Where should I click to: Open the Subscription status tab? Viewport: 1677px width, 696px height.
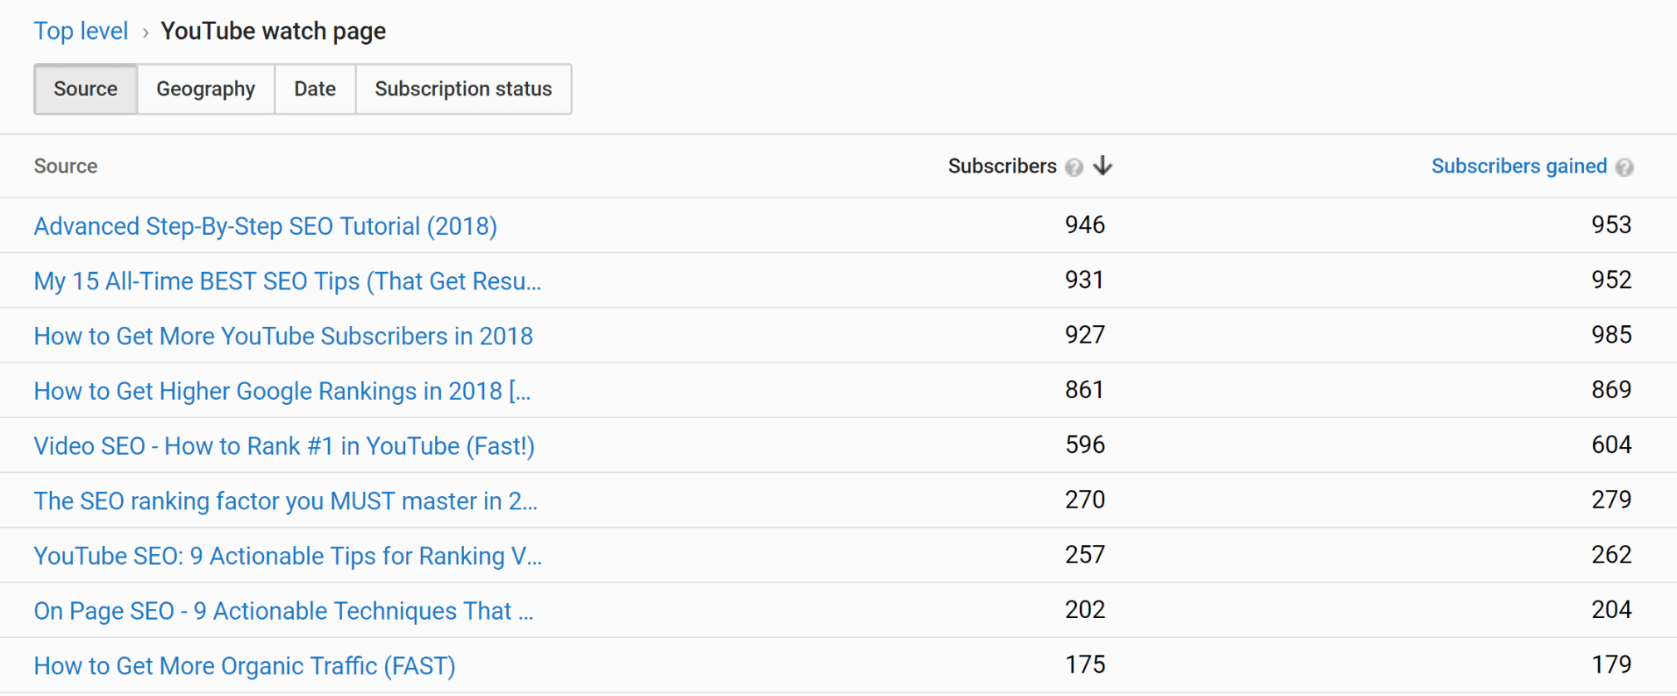tap(462, 89)
